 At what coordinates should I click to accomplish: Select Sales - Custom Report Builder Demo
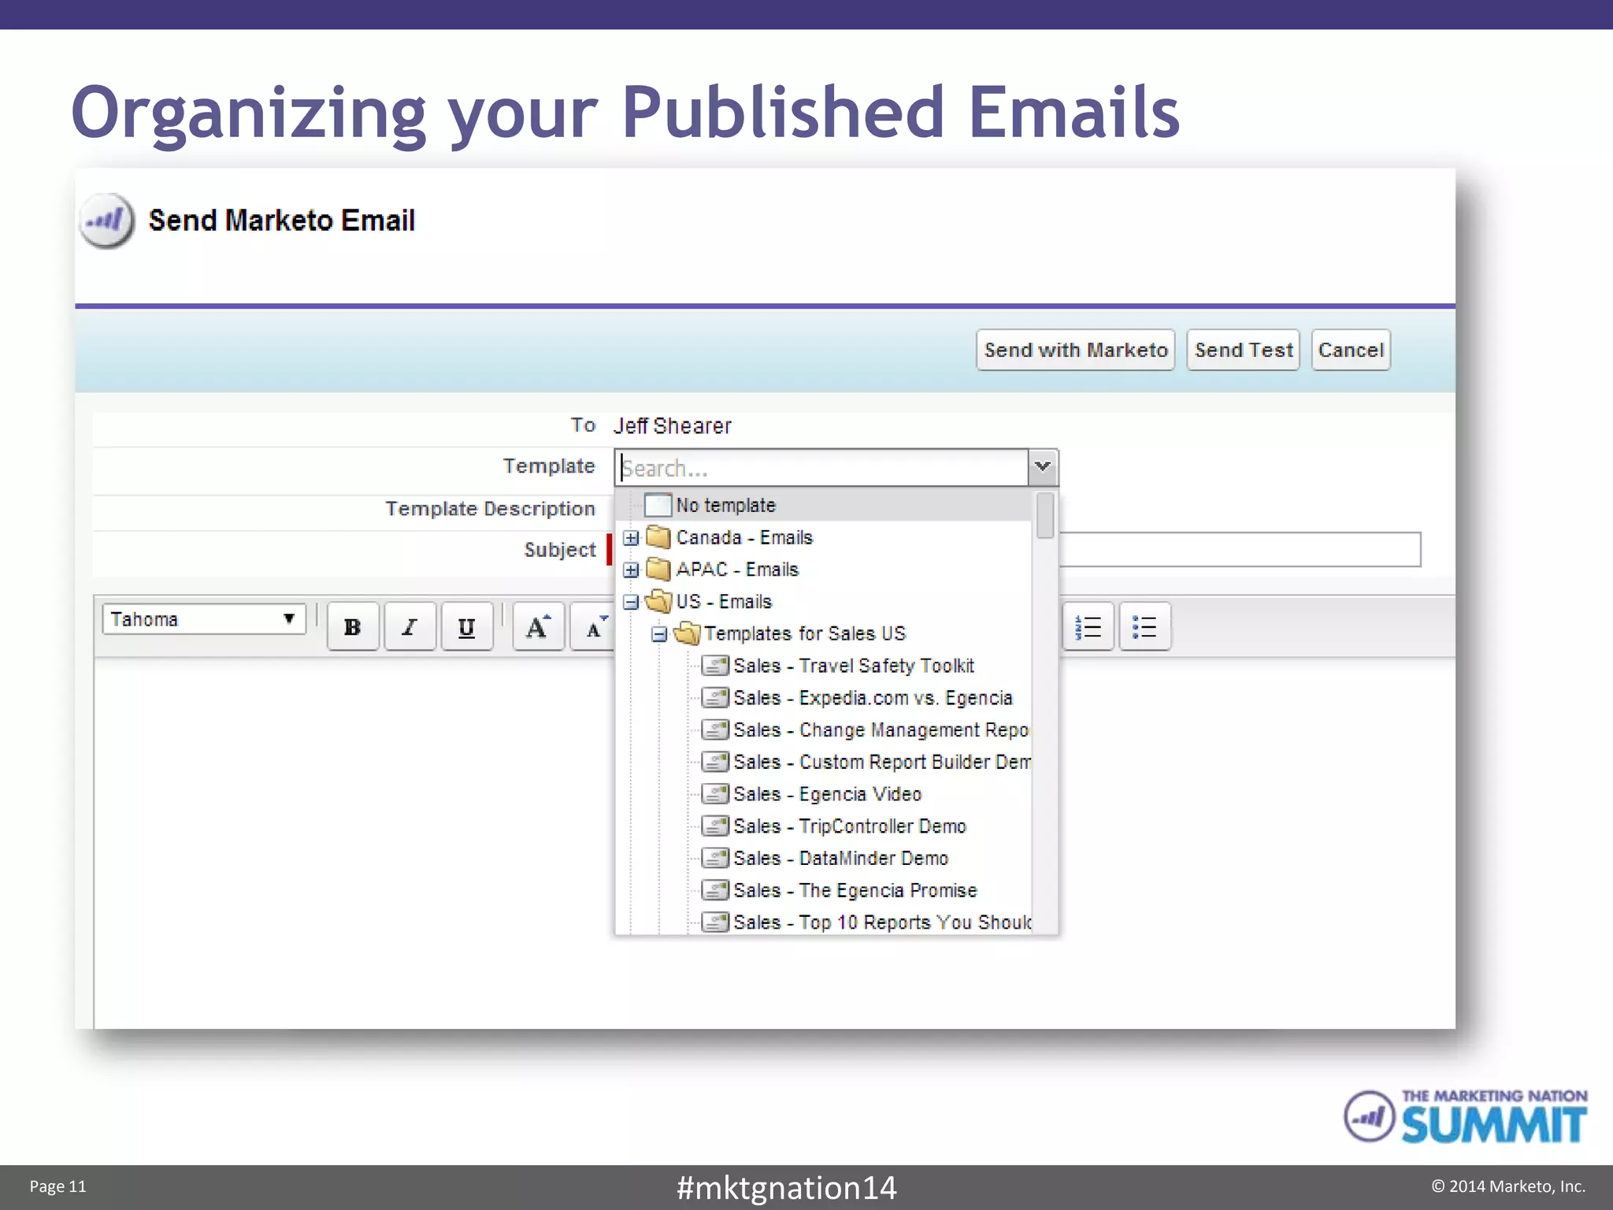[881, 762]
